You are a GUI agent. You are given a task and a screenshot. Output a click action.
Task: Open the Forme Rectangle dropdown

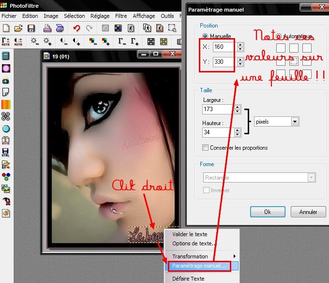(x=312, y=178)
